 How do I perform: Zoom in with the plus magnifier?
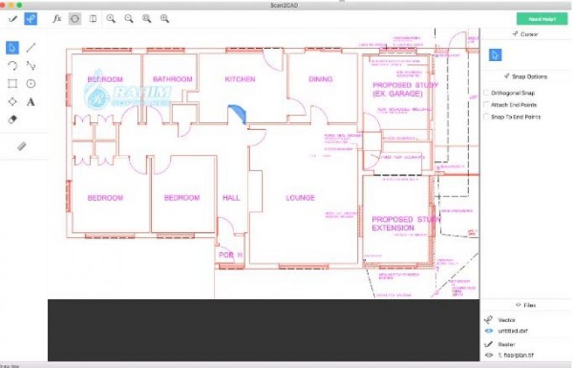pos(111,19)
